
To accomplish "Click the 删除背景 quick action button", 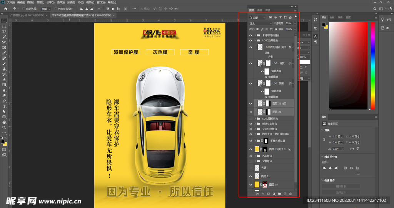I will [341, 186].
